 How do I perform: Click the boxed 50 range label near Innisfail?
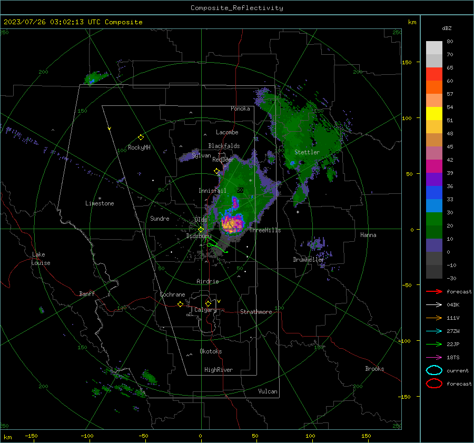click(x=240, y=190)
